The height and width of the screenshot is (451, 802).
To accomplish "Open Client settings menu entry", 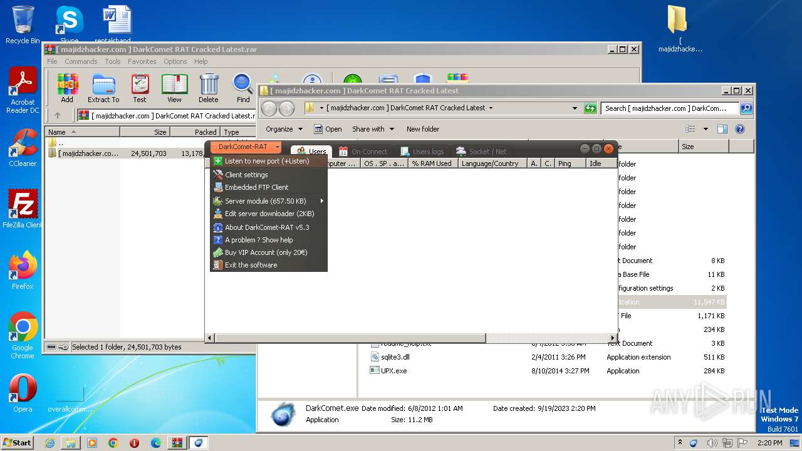I will (x=269, y=175).
